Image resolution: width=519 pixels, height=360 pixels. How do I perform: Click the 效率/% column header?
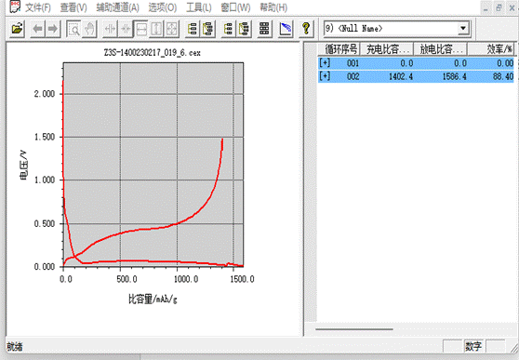pyautogui.click(x=492, y=49)
